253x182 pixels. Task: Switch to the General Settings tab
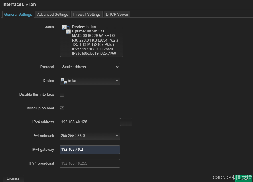point(18,14)
